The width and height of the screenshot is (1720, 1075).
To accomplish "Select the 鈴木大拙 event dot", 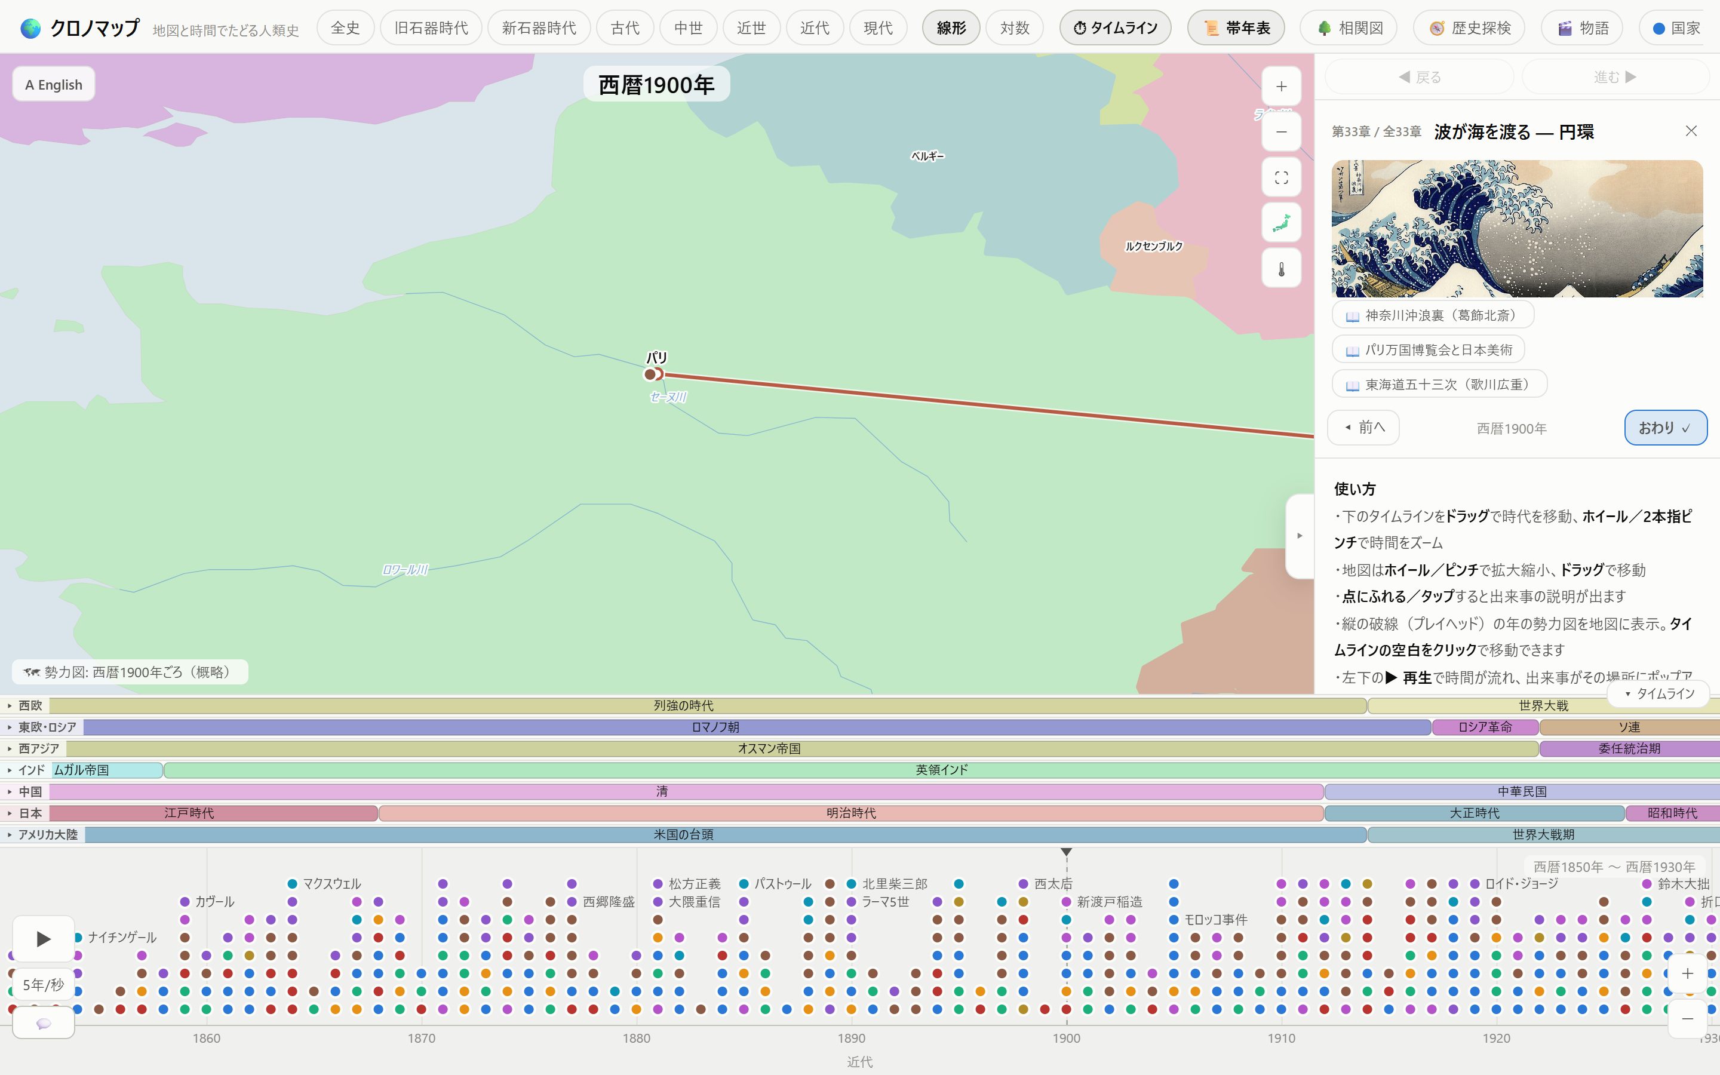I will pos(1647,884).
